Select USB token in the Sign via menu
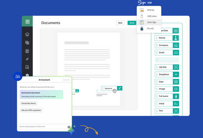 (x=149, y=16)
